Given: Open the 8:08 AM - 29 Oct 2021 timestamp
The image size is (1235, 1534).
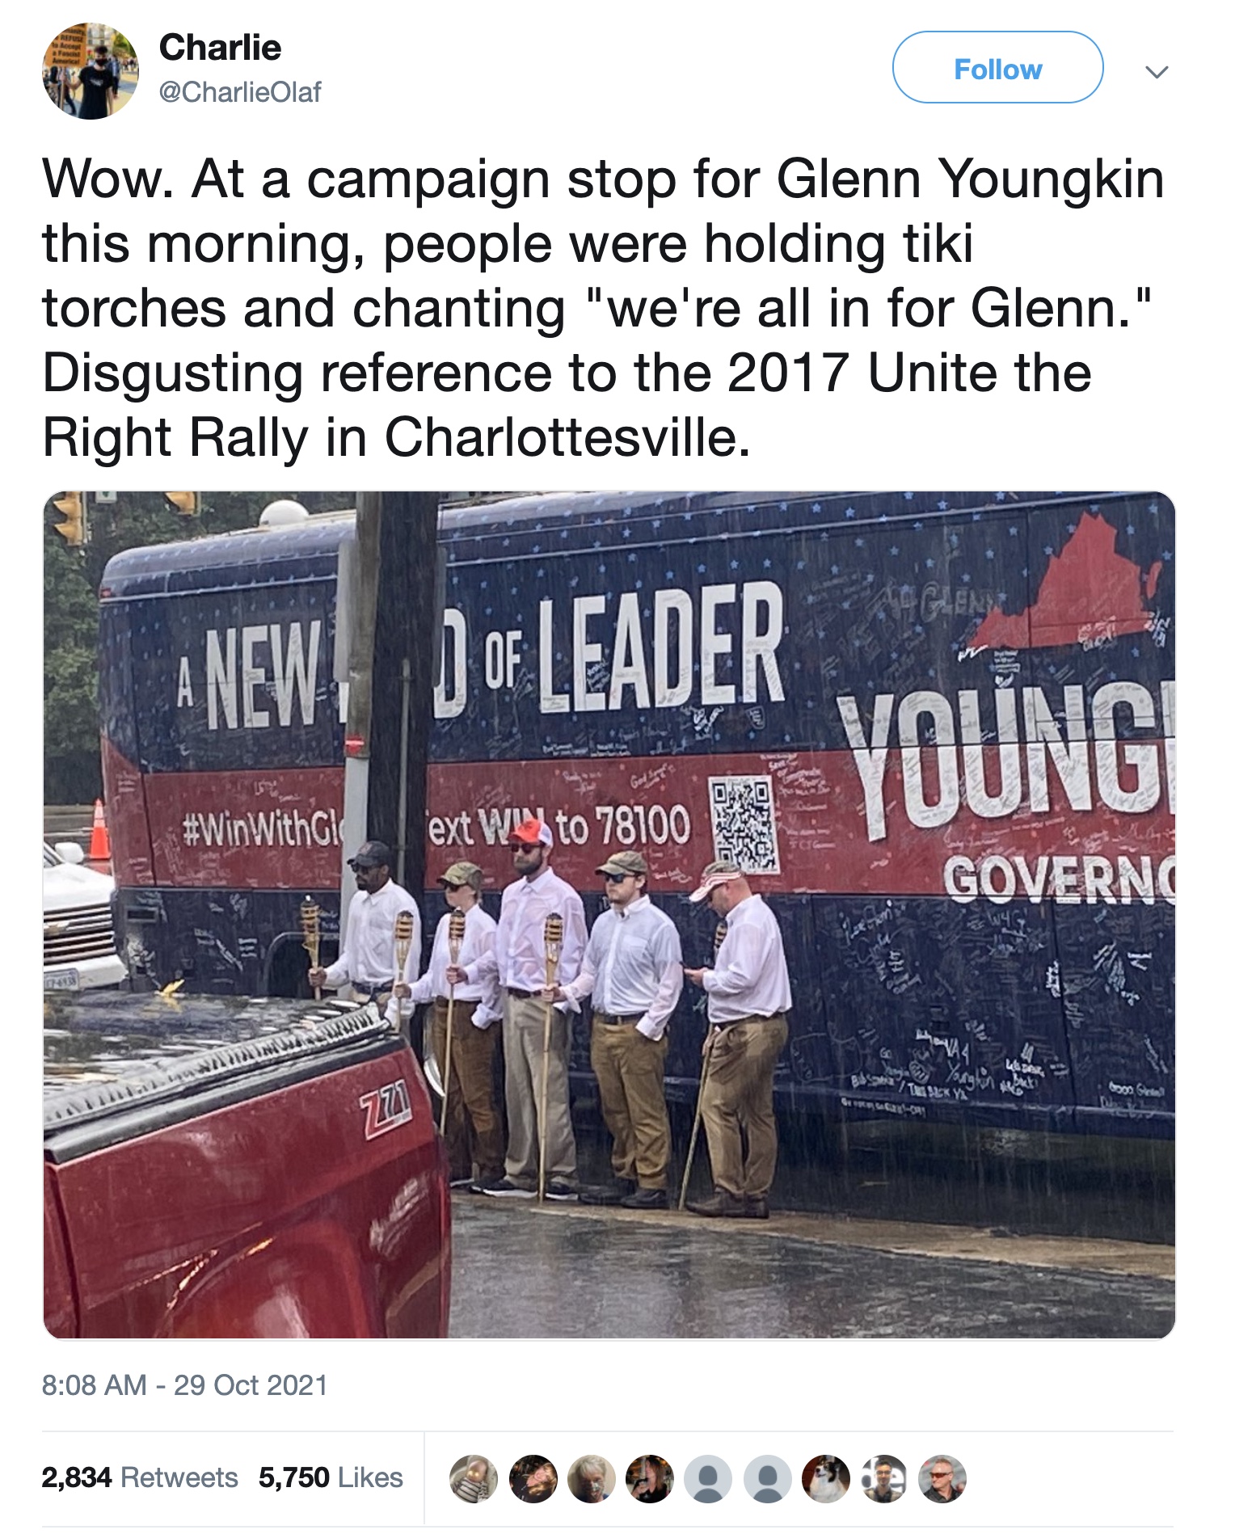Looking at the screenshot, I should pos(184,1385).
